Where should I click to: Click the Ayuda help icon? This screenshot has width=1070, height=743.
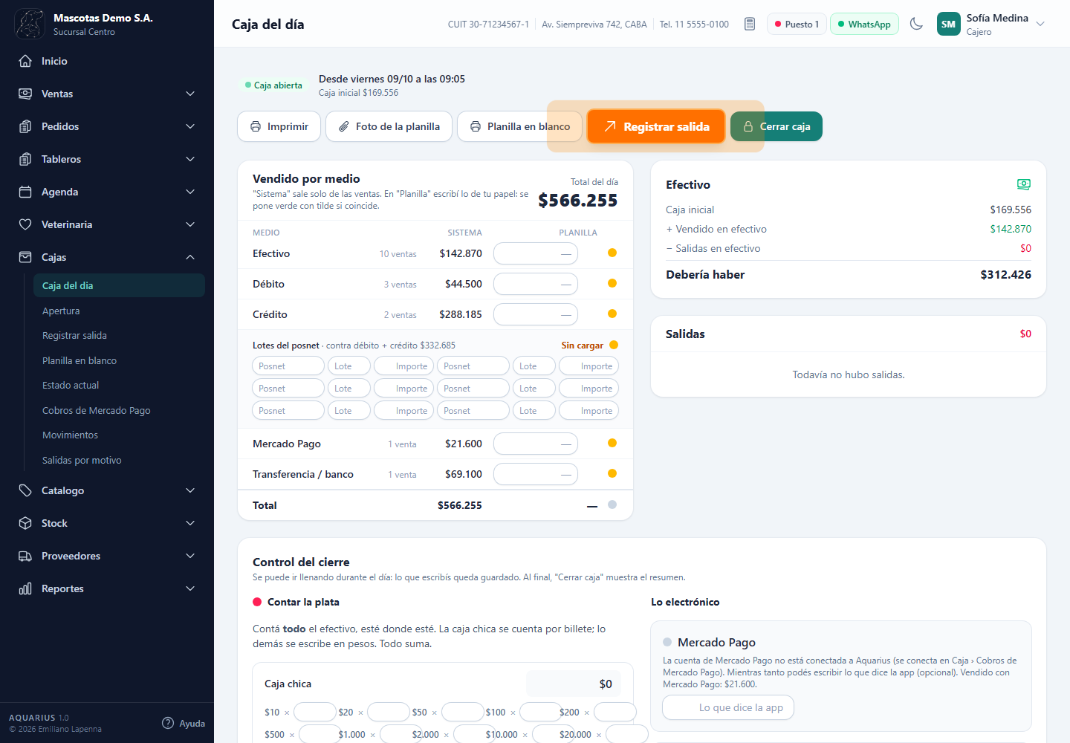[x=168, y=723]
